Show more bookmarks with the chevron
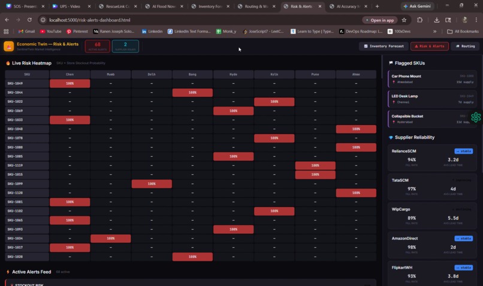 434,31
